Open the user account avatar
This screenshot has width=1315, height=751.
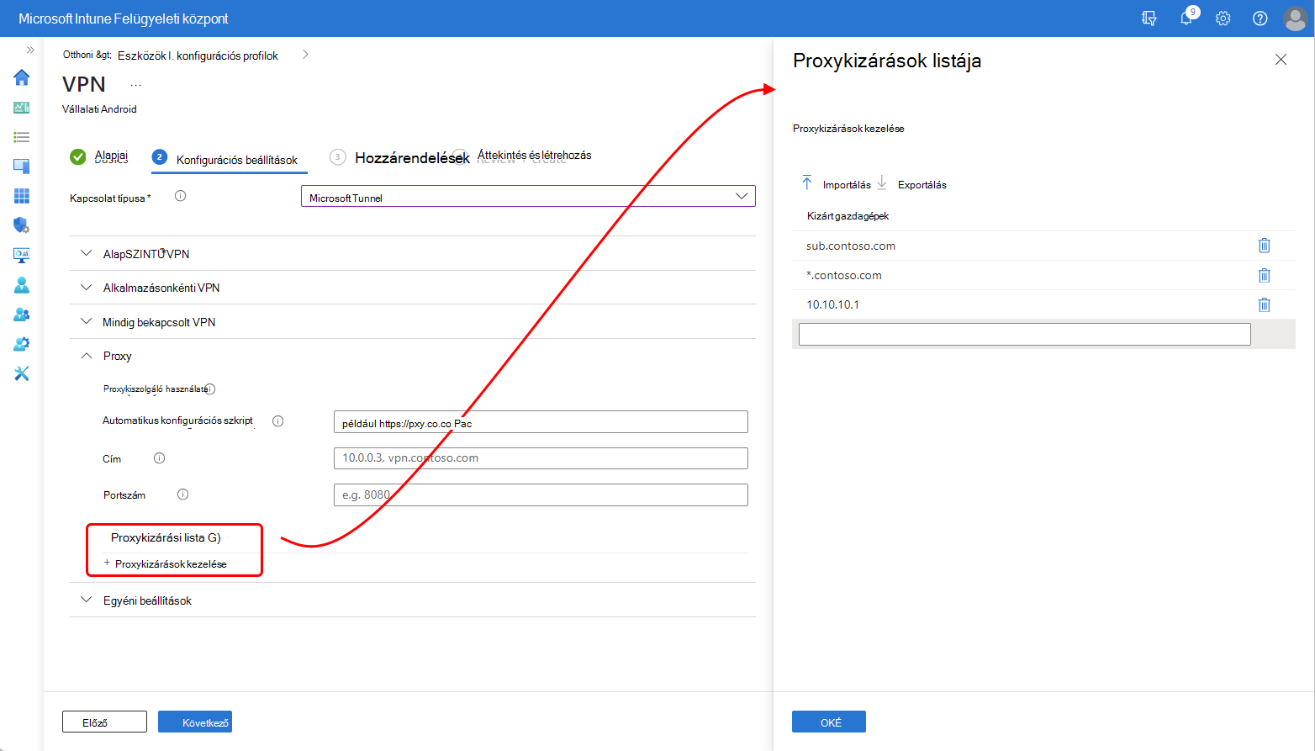coord(1296,19)
